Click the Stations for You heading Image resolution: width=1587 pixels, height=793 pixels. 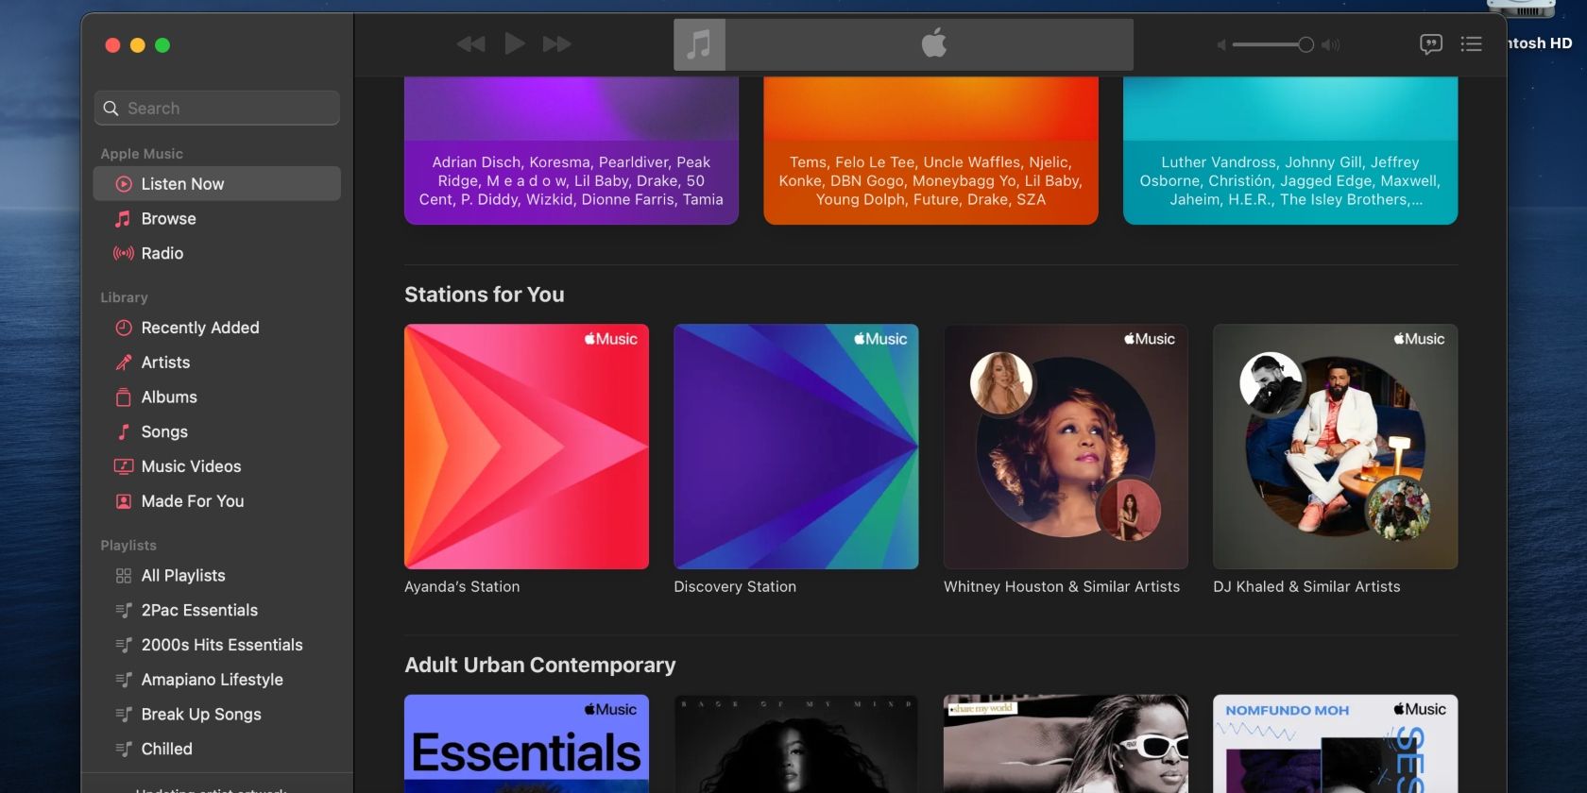pyautogui.click(x=485, y=295)
